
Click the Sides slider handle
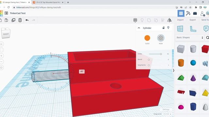[x=161, y=54]
